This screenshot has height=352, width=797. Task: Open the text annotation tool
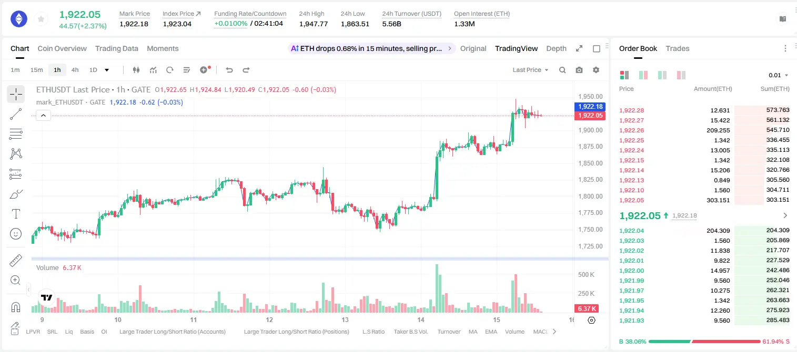point(16,214)
